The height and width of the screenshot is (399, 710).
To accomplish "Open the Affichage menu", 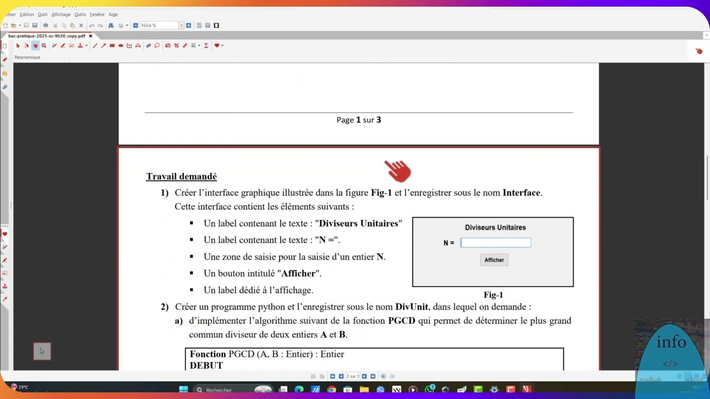I will 61,14.
